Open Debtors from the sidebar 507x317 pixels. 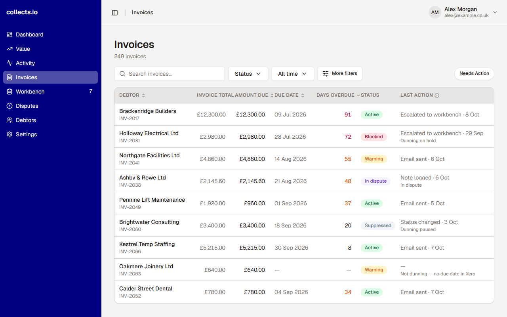click(50, 120)
